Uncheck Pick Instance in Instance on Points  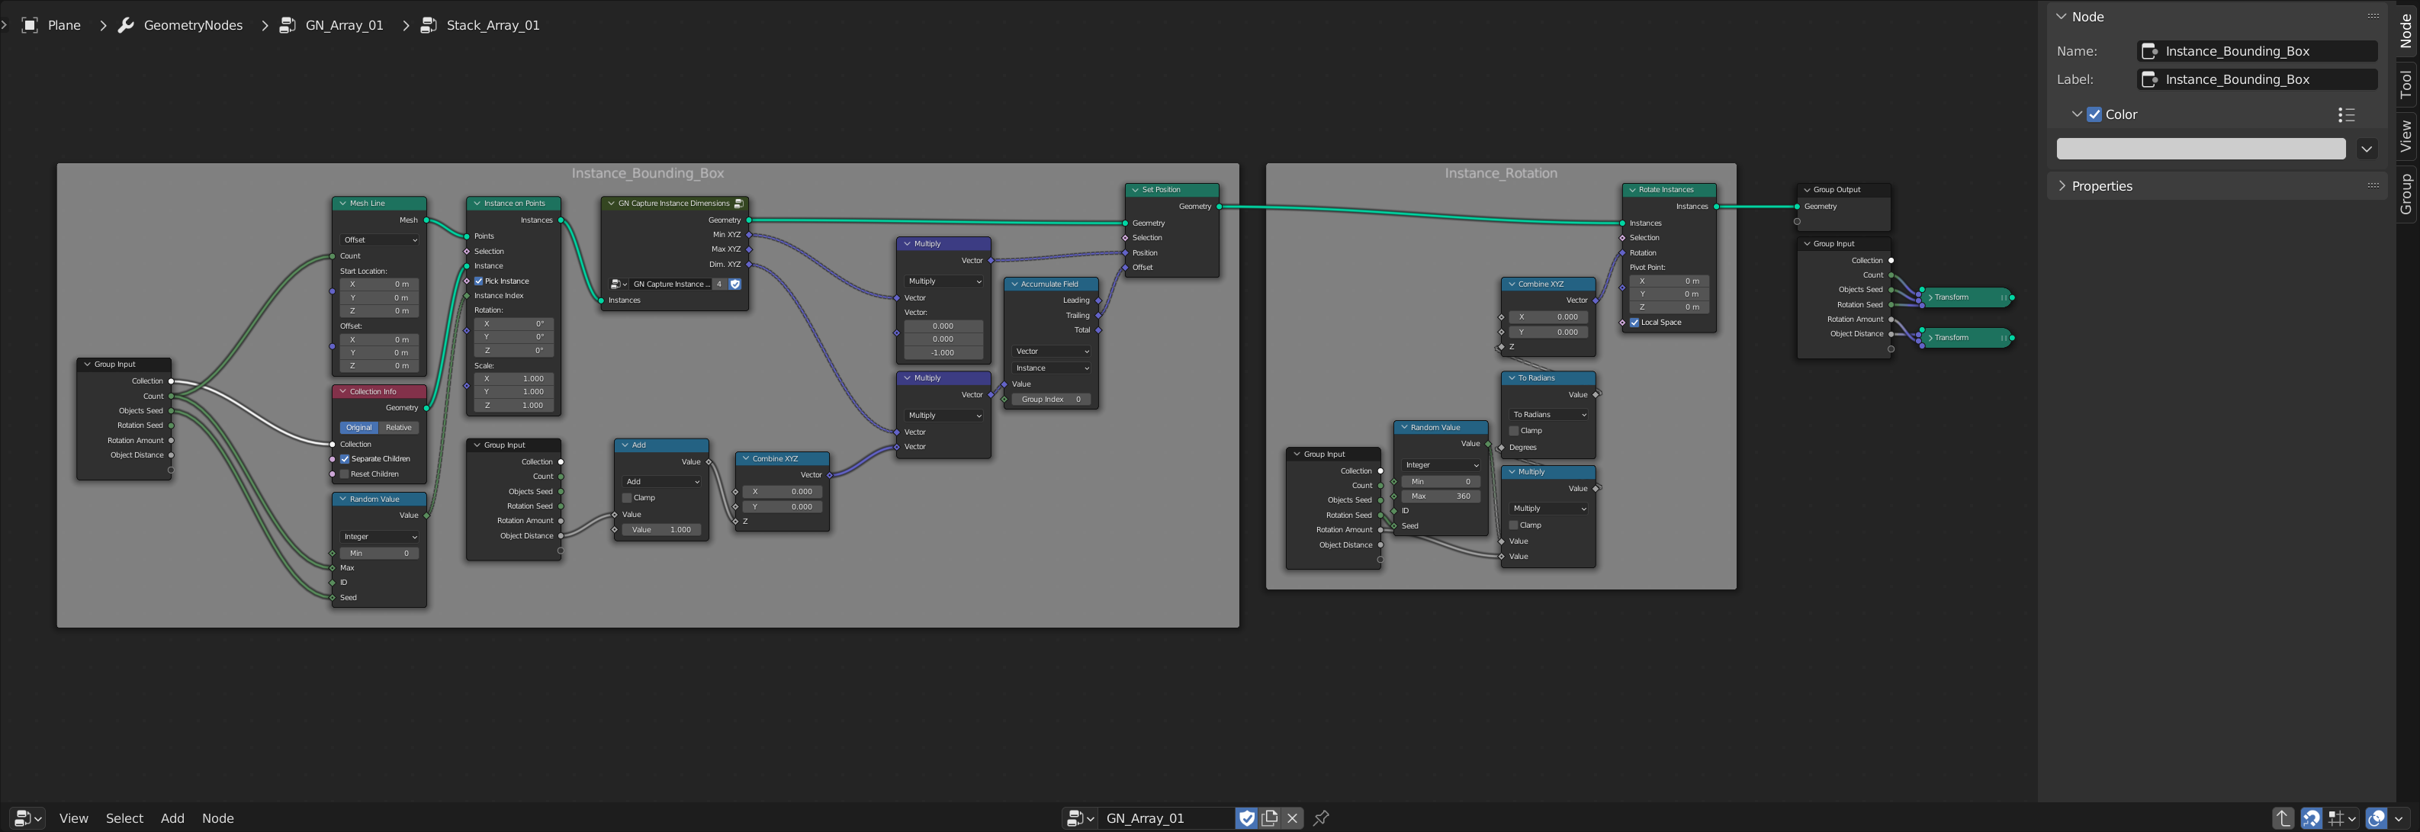coord(479,281)
